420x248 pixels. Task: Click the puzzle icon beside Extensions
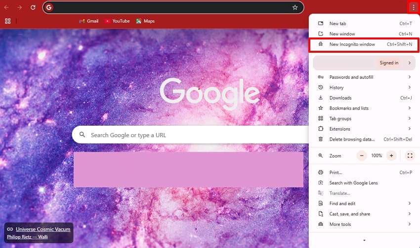pyautogui.click(x=320, y=129)
